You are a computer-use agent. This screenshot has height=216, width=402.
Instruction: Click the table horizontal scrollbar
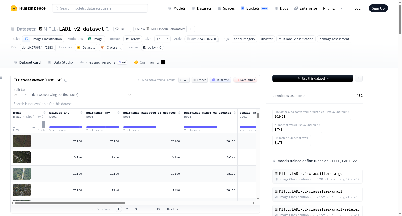pos(70,203)
